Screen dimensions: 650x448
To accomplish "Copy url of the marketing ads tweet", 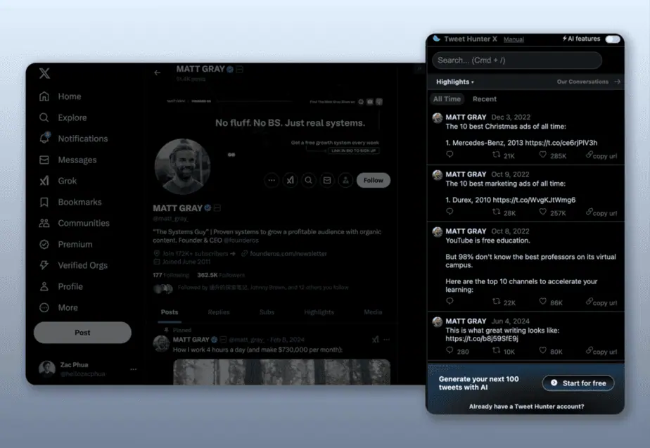I will point(601,212).
